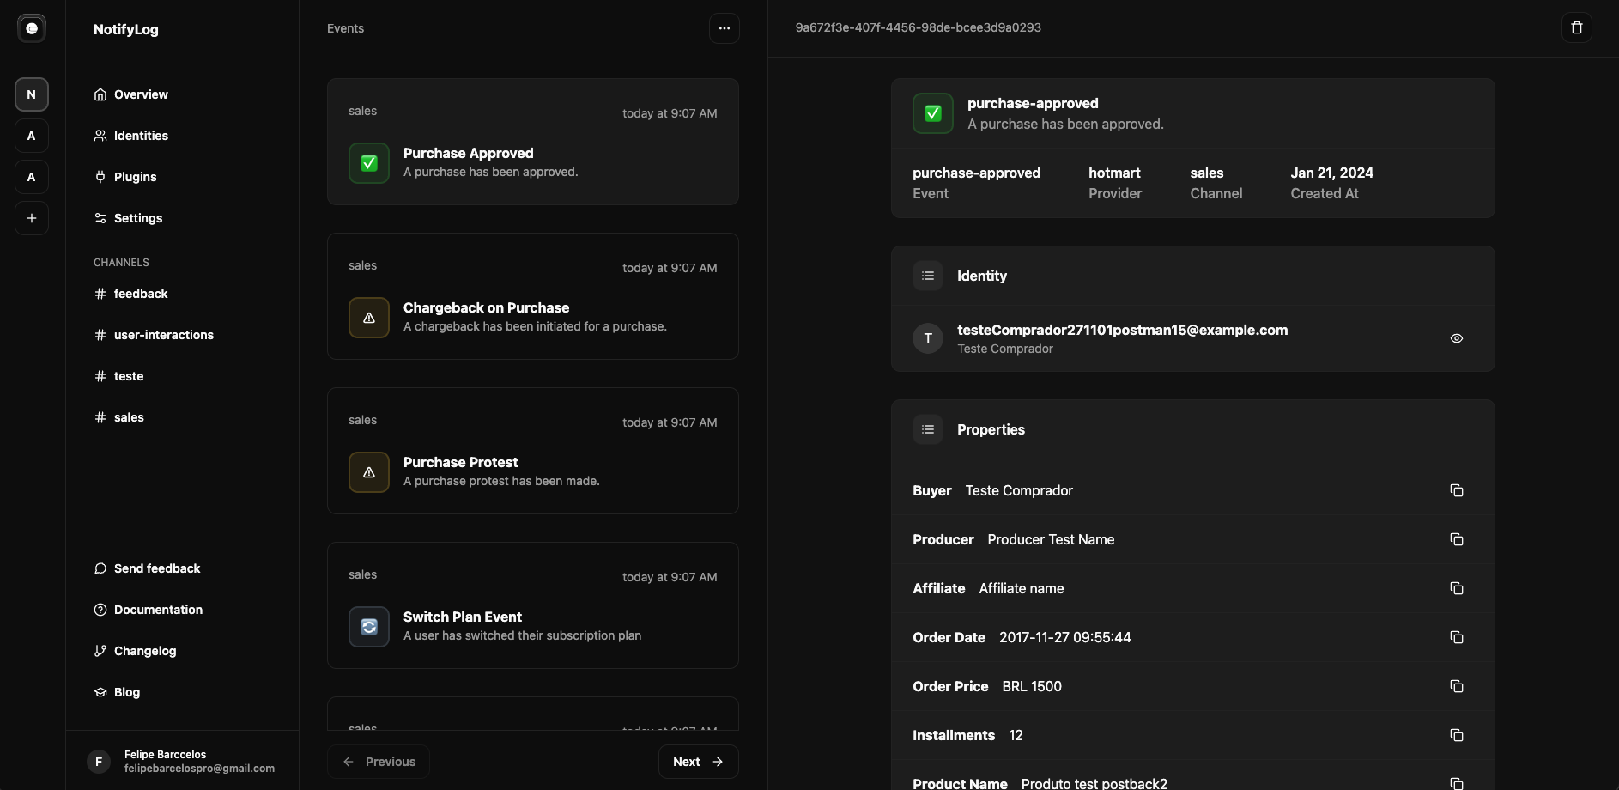Click testeComprador271101postman15@example.com email

pos(1123,330)
